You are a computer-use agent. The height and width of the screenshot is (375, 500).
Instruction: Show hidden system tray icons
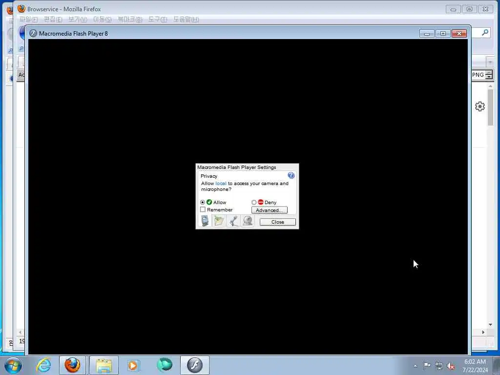pos(415,366)
